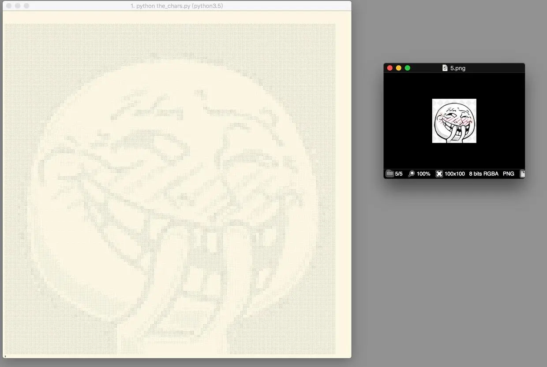Click the '8 bits RGBA' color depth text

(483, 174)
